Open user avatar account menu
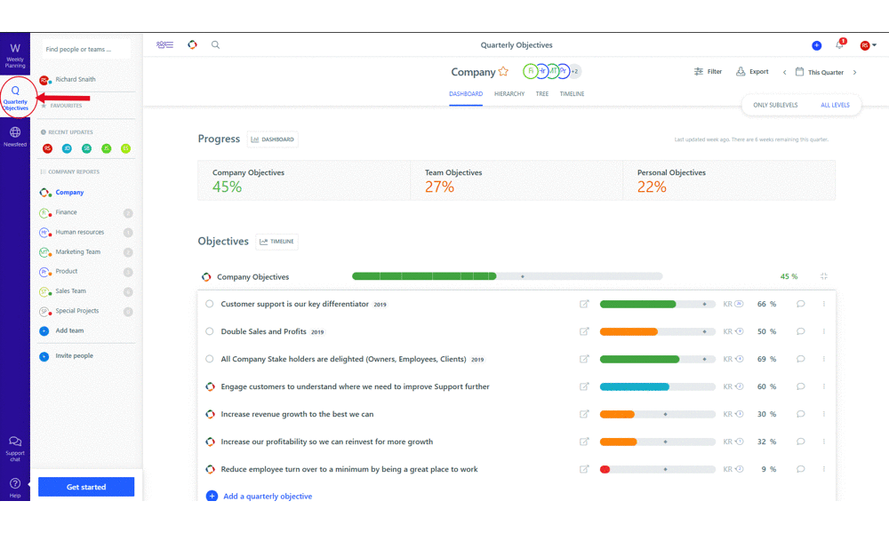 [868, 45]
